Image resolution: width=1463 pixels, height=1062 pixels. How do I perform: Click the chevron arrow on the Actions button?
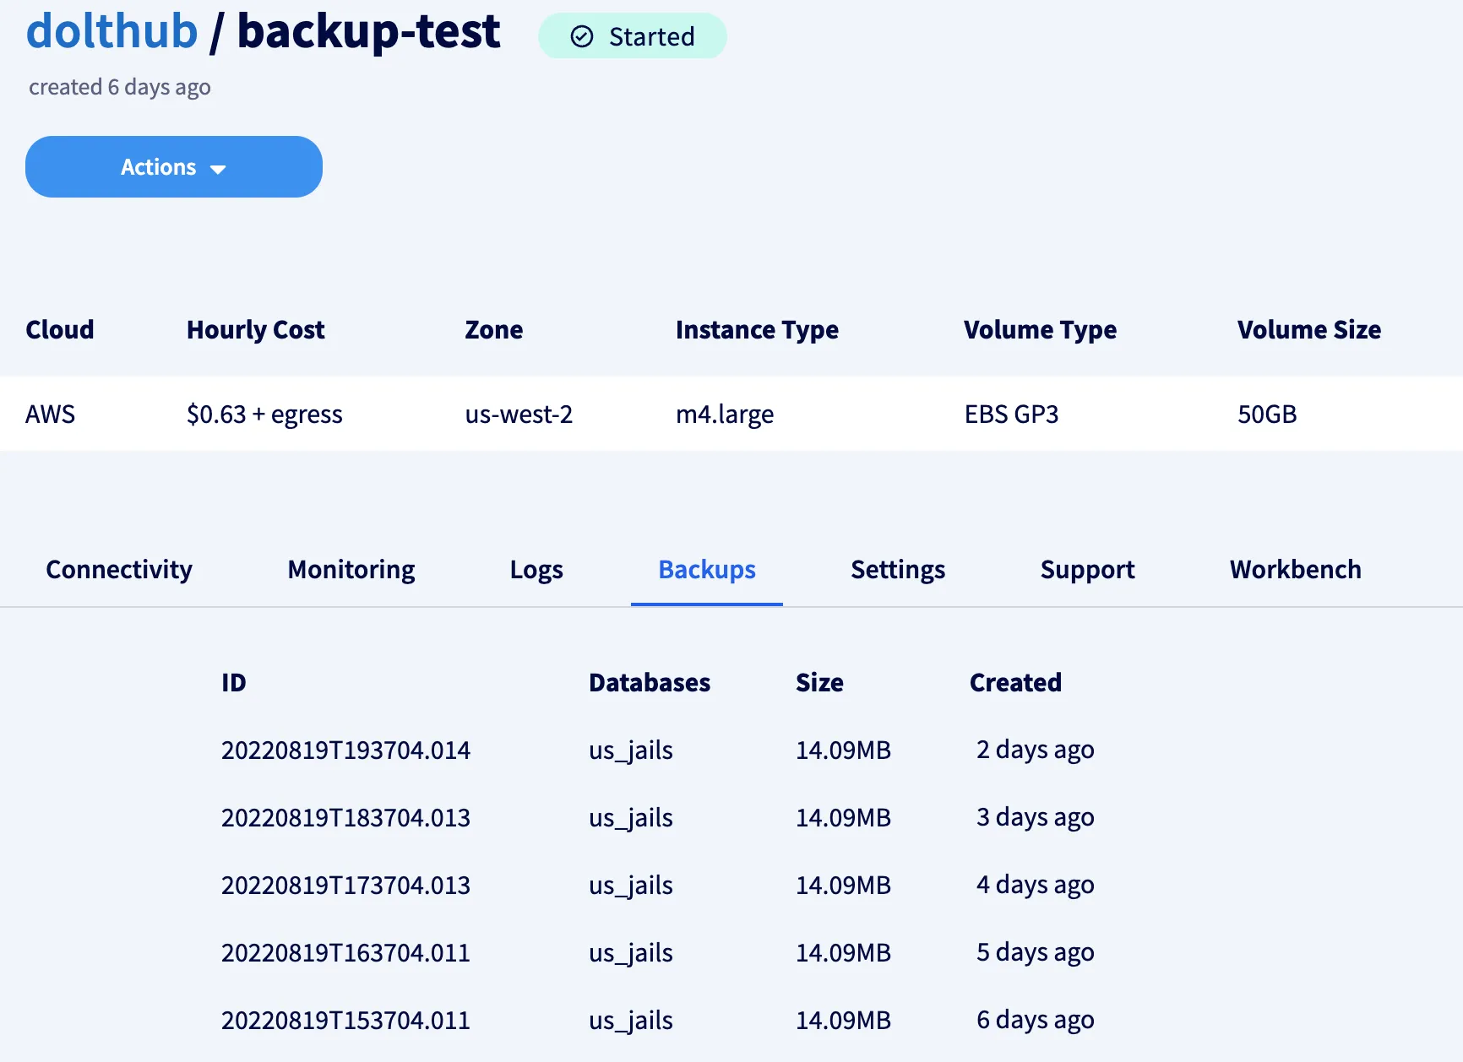pyautogui.click(x=219, y=168)
